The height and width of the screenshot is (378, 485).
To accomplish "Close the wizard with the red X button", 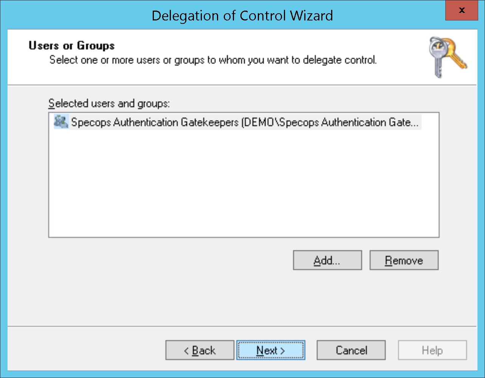I will click(x=462, y=11).
